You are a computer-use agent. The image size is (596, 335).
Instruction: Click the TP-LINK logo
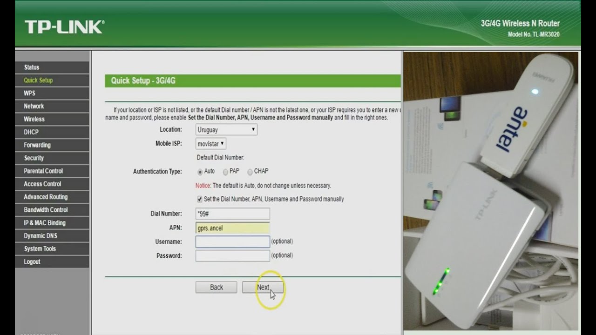click(64, 27)
